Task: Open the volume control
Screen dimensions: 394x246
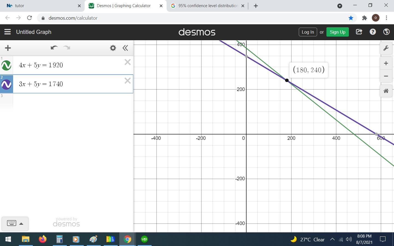Action: pyautogui.click(x=349, y=239)
